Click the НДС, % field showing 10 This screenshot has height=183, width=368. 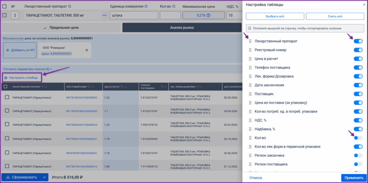(x=234, y=15)
